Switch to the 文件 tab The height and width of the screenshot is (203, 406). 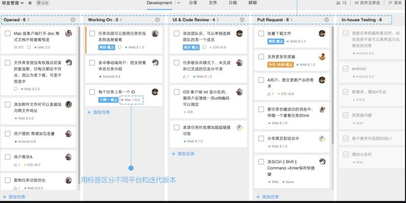pos(213,3)
